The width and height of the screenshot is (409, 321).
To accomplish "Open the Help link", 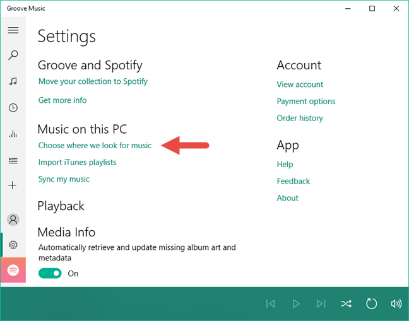I will pos(285,165).
